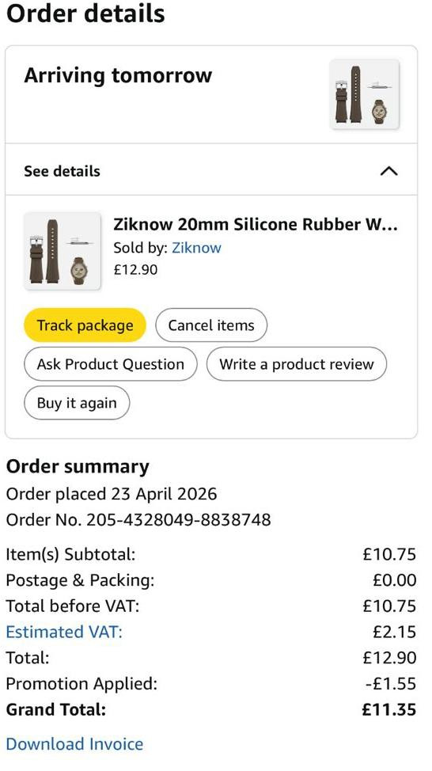The image size is (432, 771).
Task: Select the Promotion Applied label
Action: (x=81, y=683)
